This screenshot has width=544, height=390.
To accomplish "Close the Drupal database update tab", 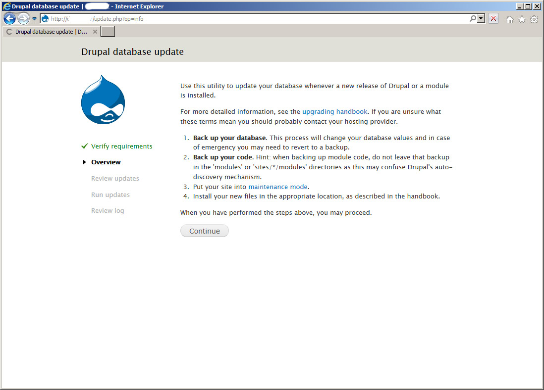I will (95, 32).
